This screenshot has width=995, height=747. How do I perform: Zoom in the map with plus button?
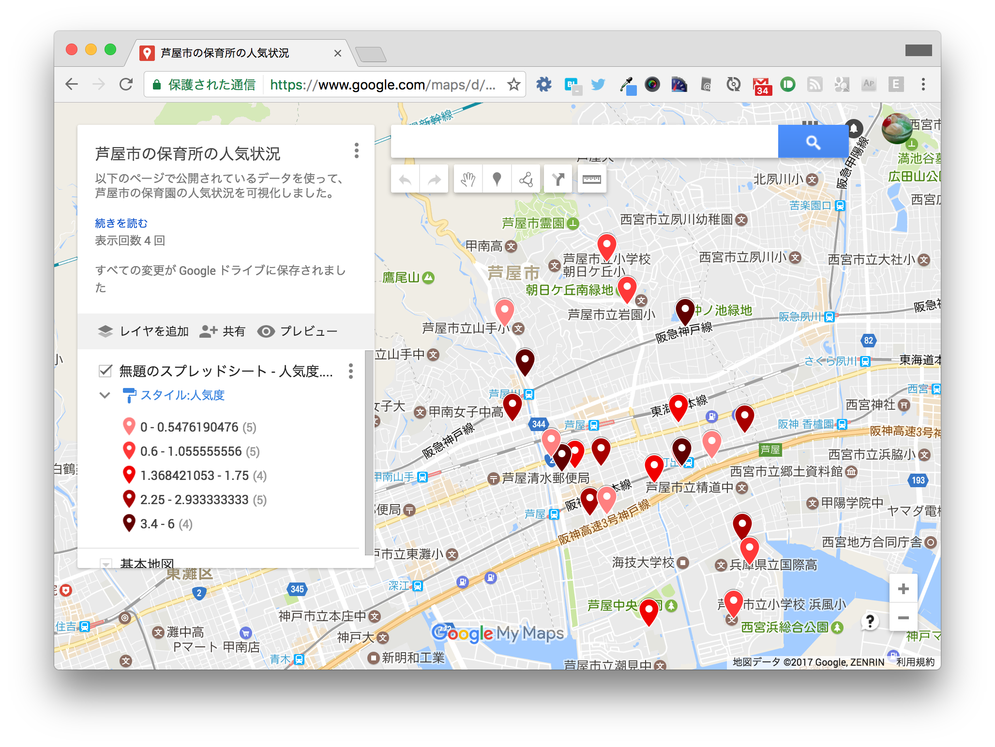click(903, 589)
